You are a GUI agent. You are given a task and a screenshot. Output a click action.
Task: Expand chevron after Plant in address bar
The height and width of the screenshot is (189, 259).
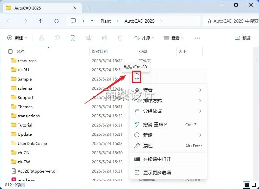pyautogui.click(x=118, y=21)
